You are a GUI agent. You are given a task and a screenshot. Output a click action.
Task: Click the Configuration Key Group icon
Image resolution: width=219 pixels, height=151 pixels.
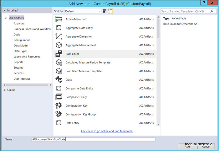59,114
